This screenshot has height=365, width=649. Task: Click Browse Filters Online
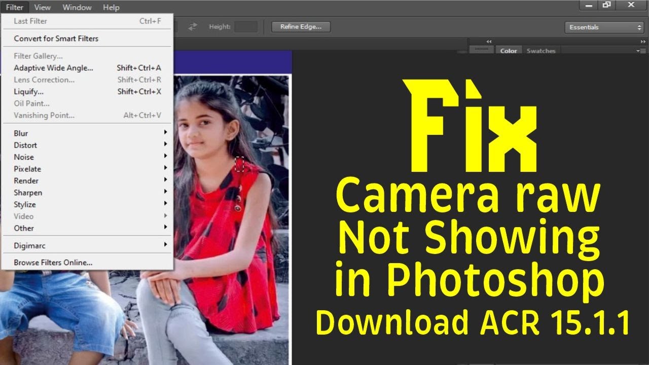click(87, 263)
